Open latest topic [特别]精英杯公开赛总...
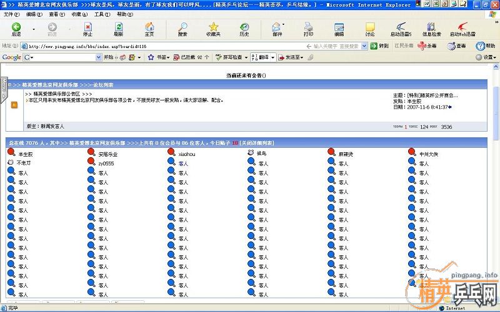The image size is (500, 312). (432, 95)
